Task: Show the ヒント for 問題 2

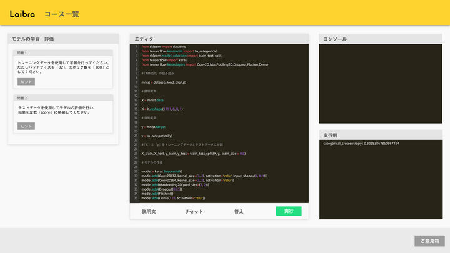Action: tap(26, 126)
